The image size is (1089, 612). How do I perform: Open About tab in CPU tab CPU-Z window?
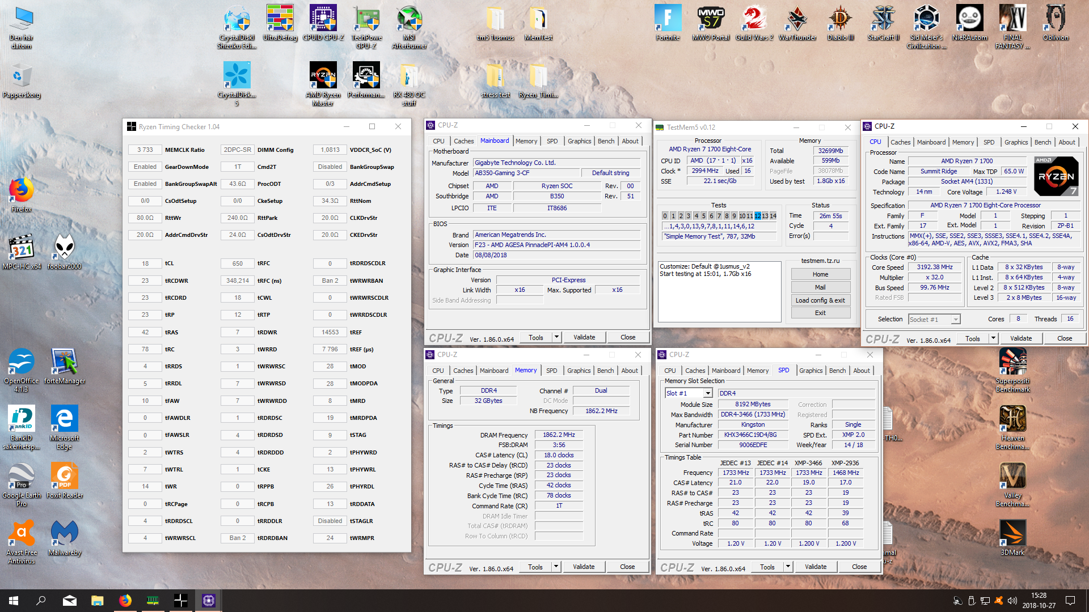(1066, 142)
